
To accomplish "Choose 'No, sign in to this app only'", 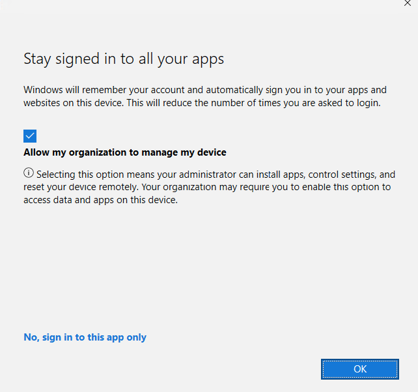I will [85, 337].
